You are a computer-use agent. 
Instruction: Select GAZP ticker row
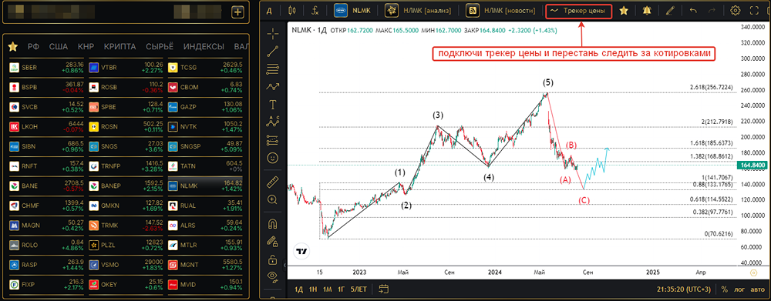pos(206,107)
